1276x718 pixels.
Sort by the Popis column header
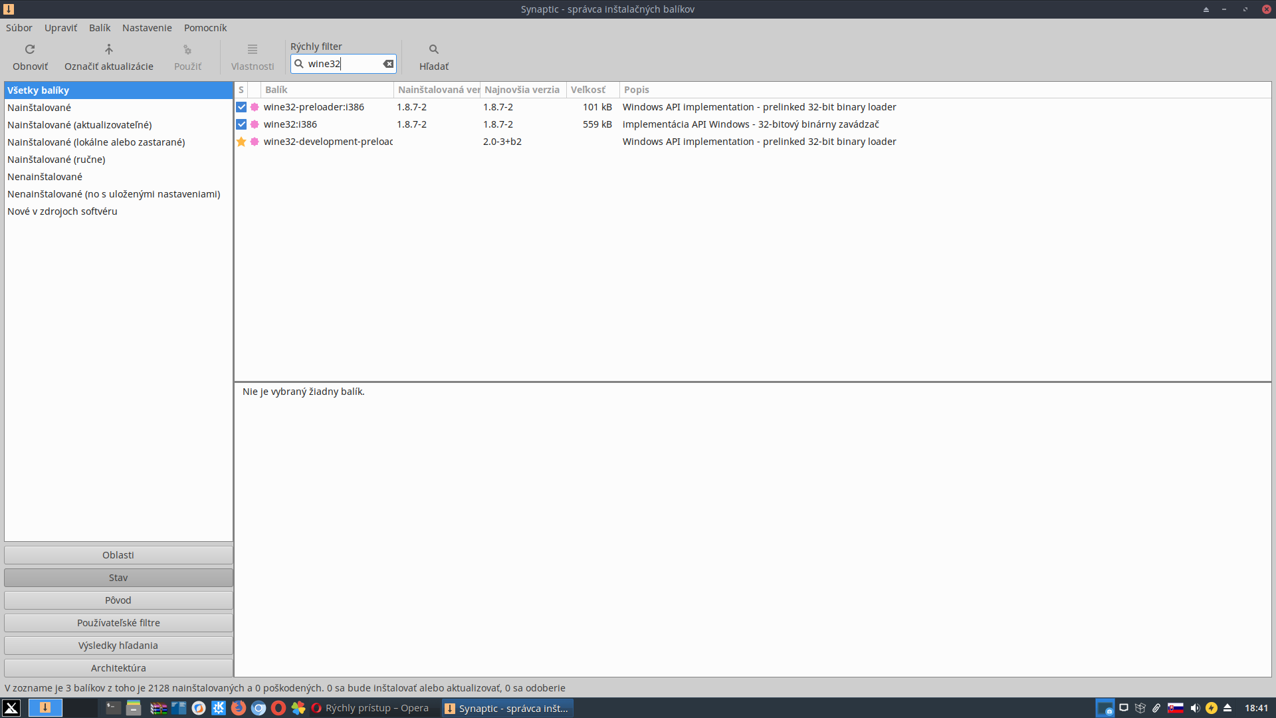pos(945,90)
